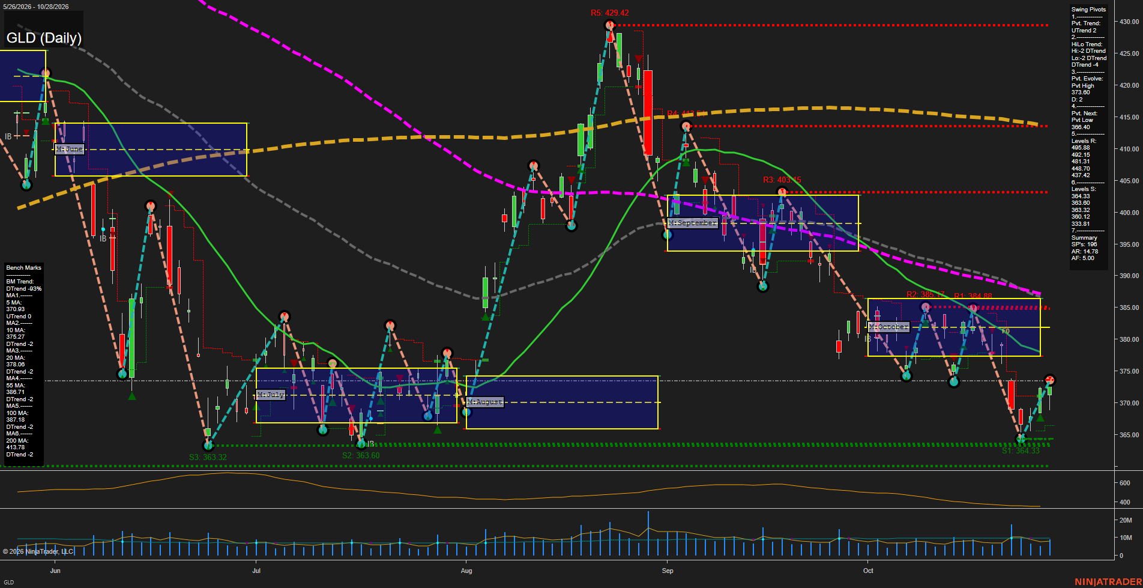The height and width of the screenshot is (588, 1143).
Task: Select the date range 5/26/2026 - 10/28/2026 text
Action: click(36, 7)
